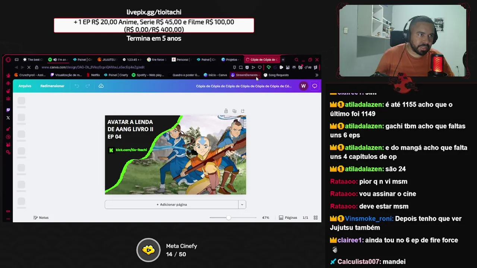Screen dimensions: 477x268
Task: Switch to the 1:23:45 browser tab
Action: point(132,60)
